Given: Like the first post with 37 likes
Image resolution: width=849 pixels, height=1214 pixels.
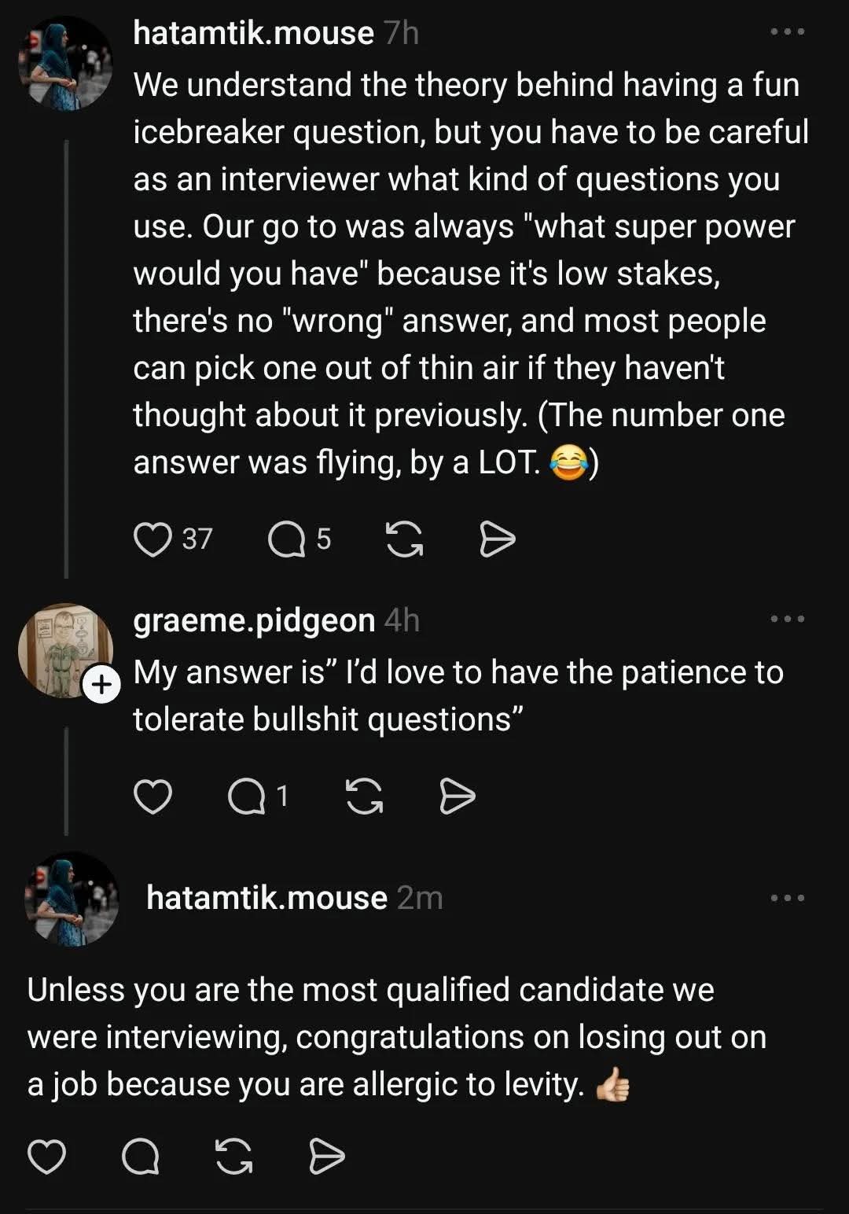Looking at the screenshot, I should click(153, 539).
